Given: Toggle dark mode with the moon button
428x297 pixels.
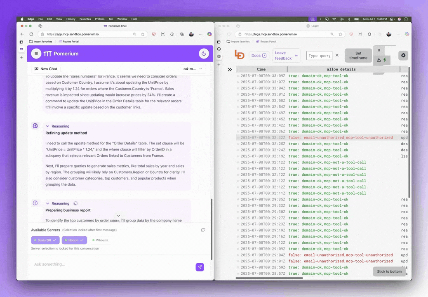Looking at the screenshot, I should click(204, 54).
